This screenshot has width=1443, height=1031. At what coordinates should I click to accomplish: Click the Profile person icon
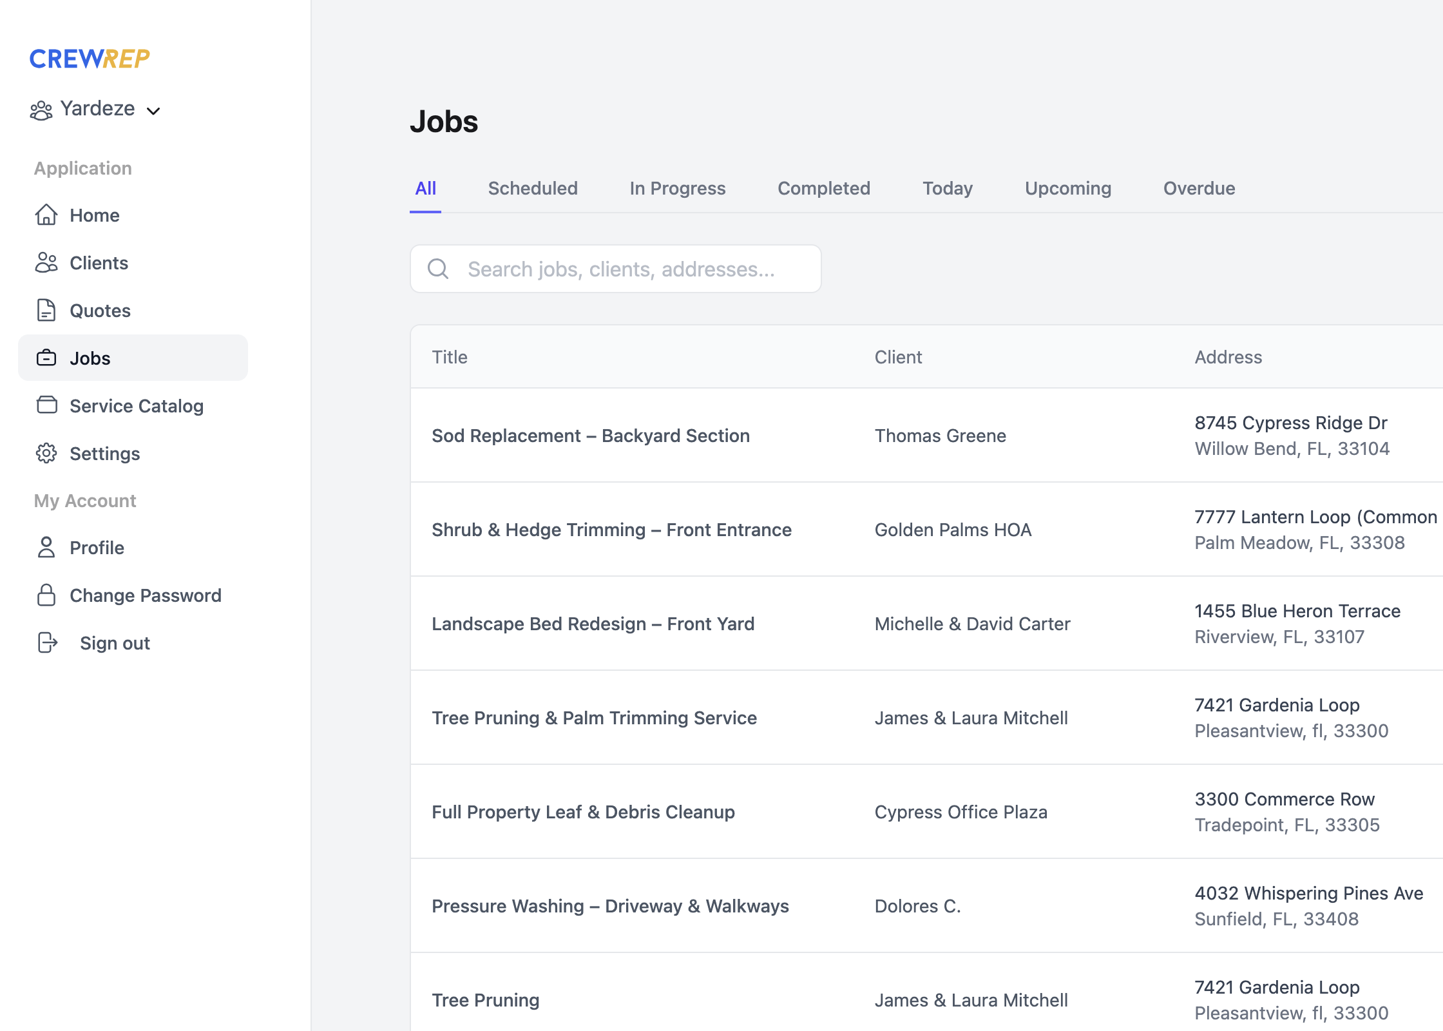click(x=46, y=548)
